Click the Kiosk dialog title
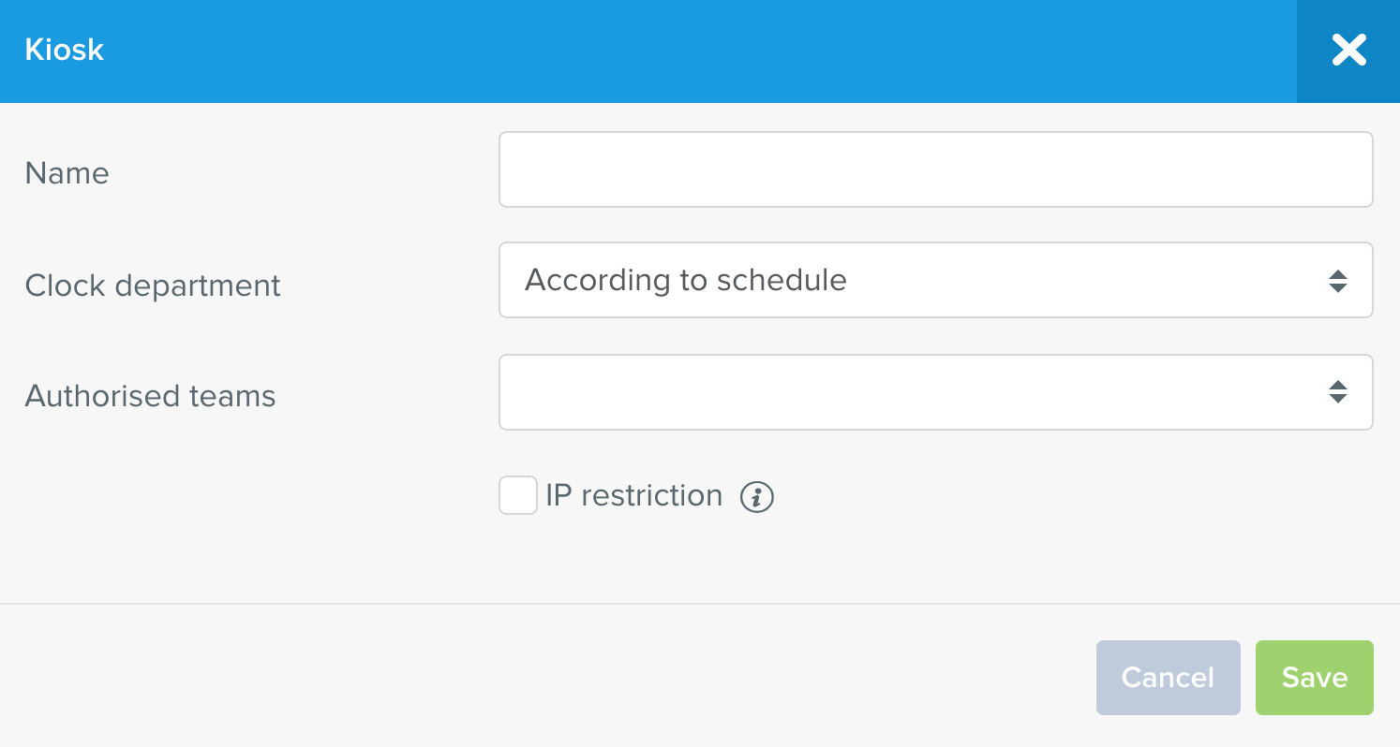 (x=64, y=50)
